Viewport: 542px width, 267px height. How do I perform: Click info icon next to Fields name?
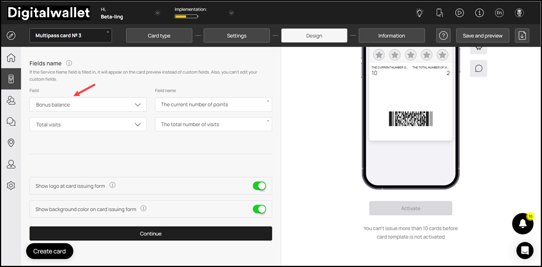[x=69, y=63]
